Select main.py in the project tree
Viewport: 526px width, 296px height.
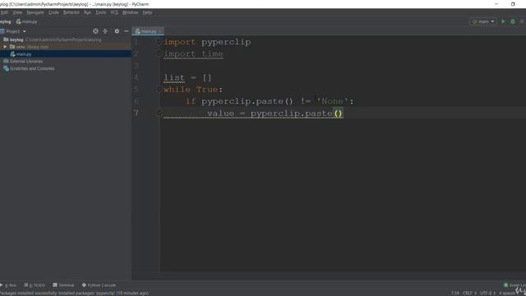[x=66, y=54]
